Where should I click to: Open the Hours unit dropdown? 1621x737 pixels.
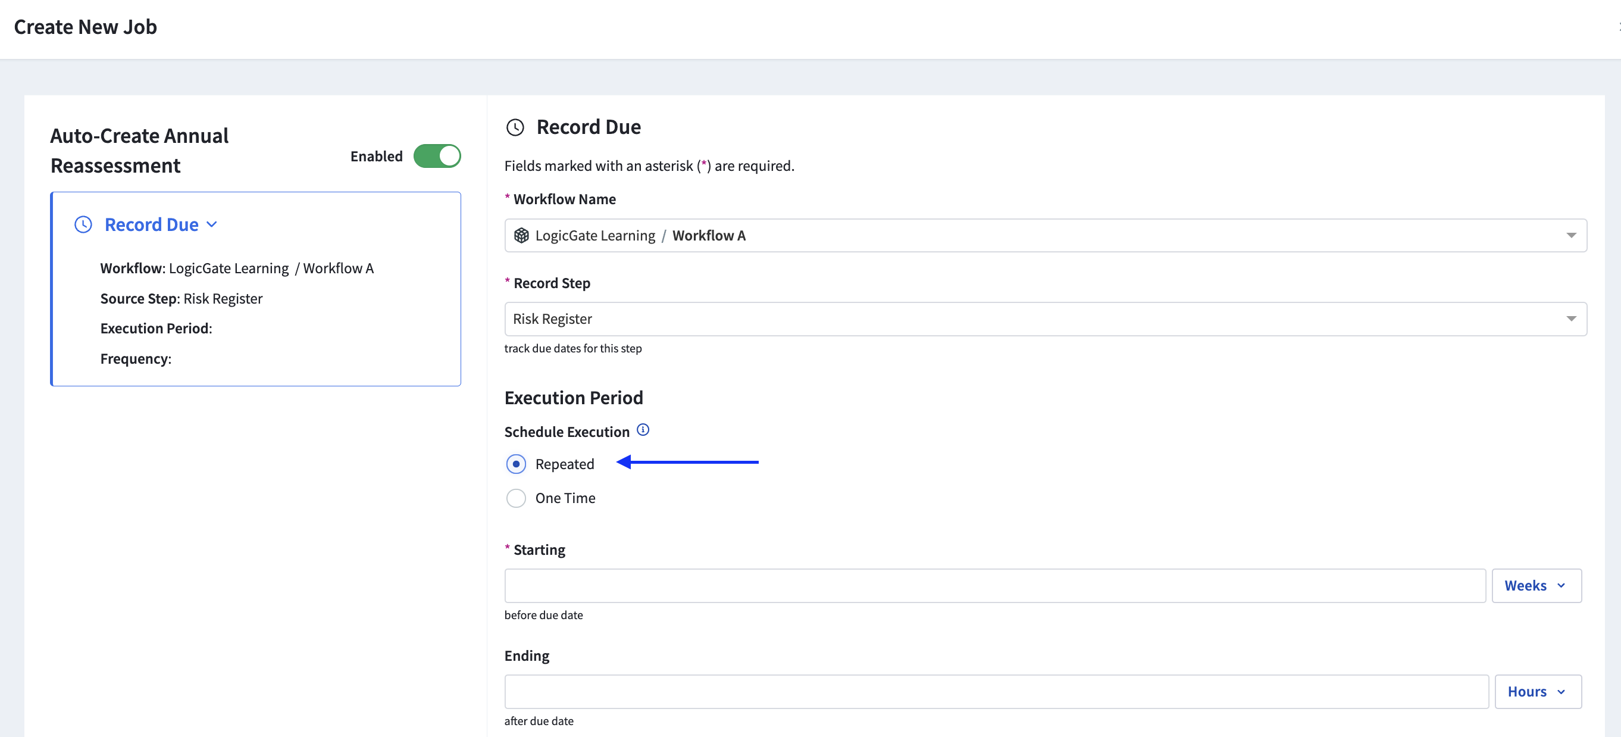[1536, 691]
